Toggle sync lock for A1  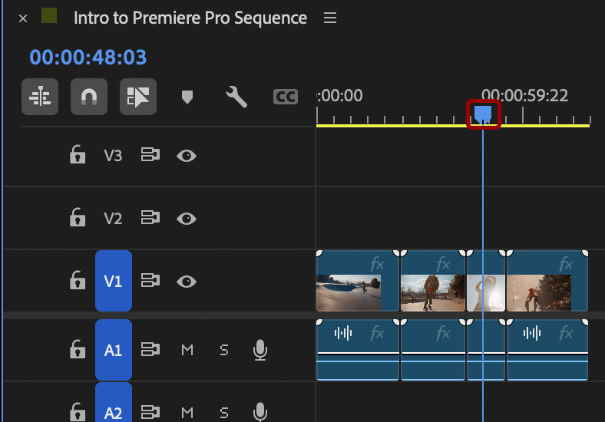150,349
